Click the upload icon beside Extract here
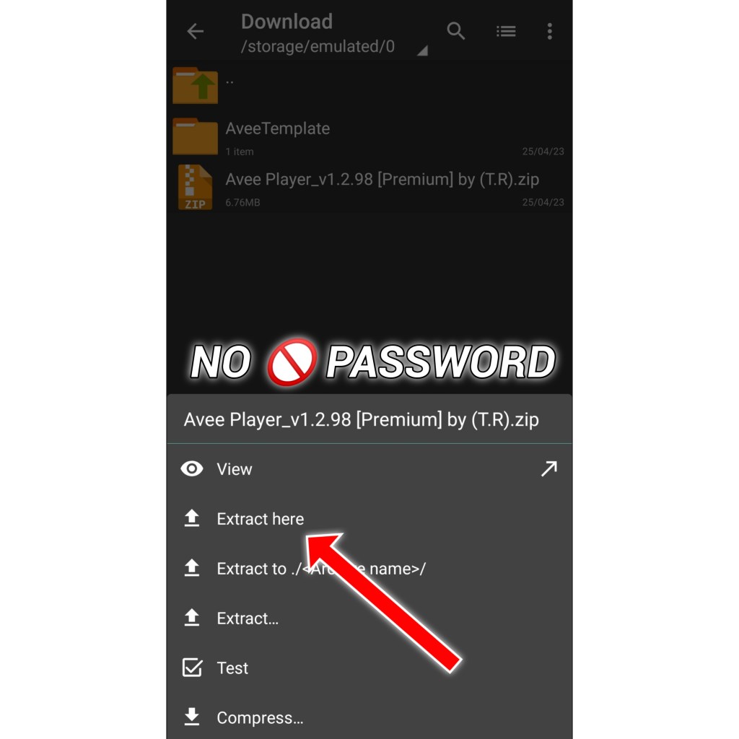The image size is (739, 739). click(x=192, y=518)
